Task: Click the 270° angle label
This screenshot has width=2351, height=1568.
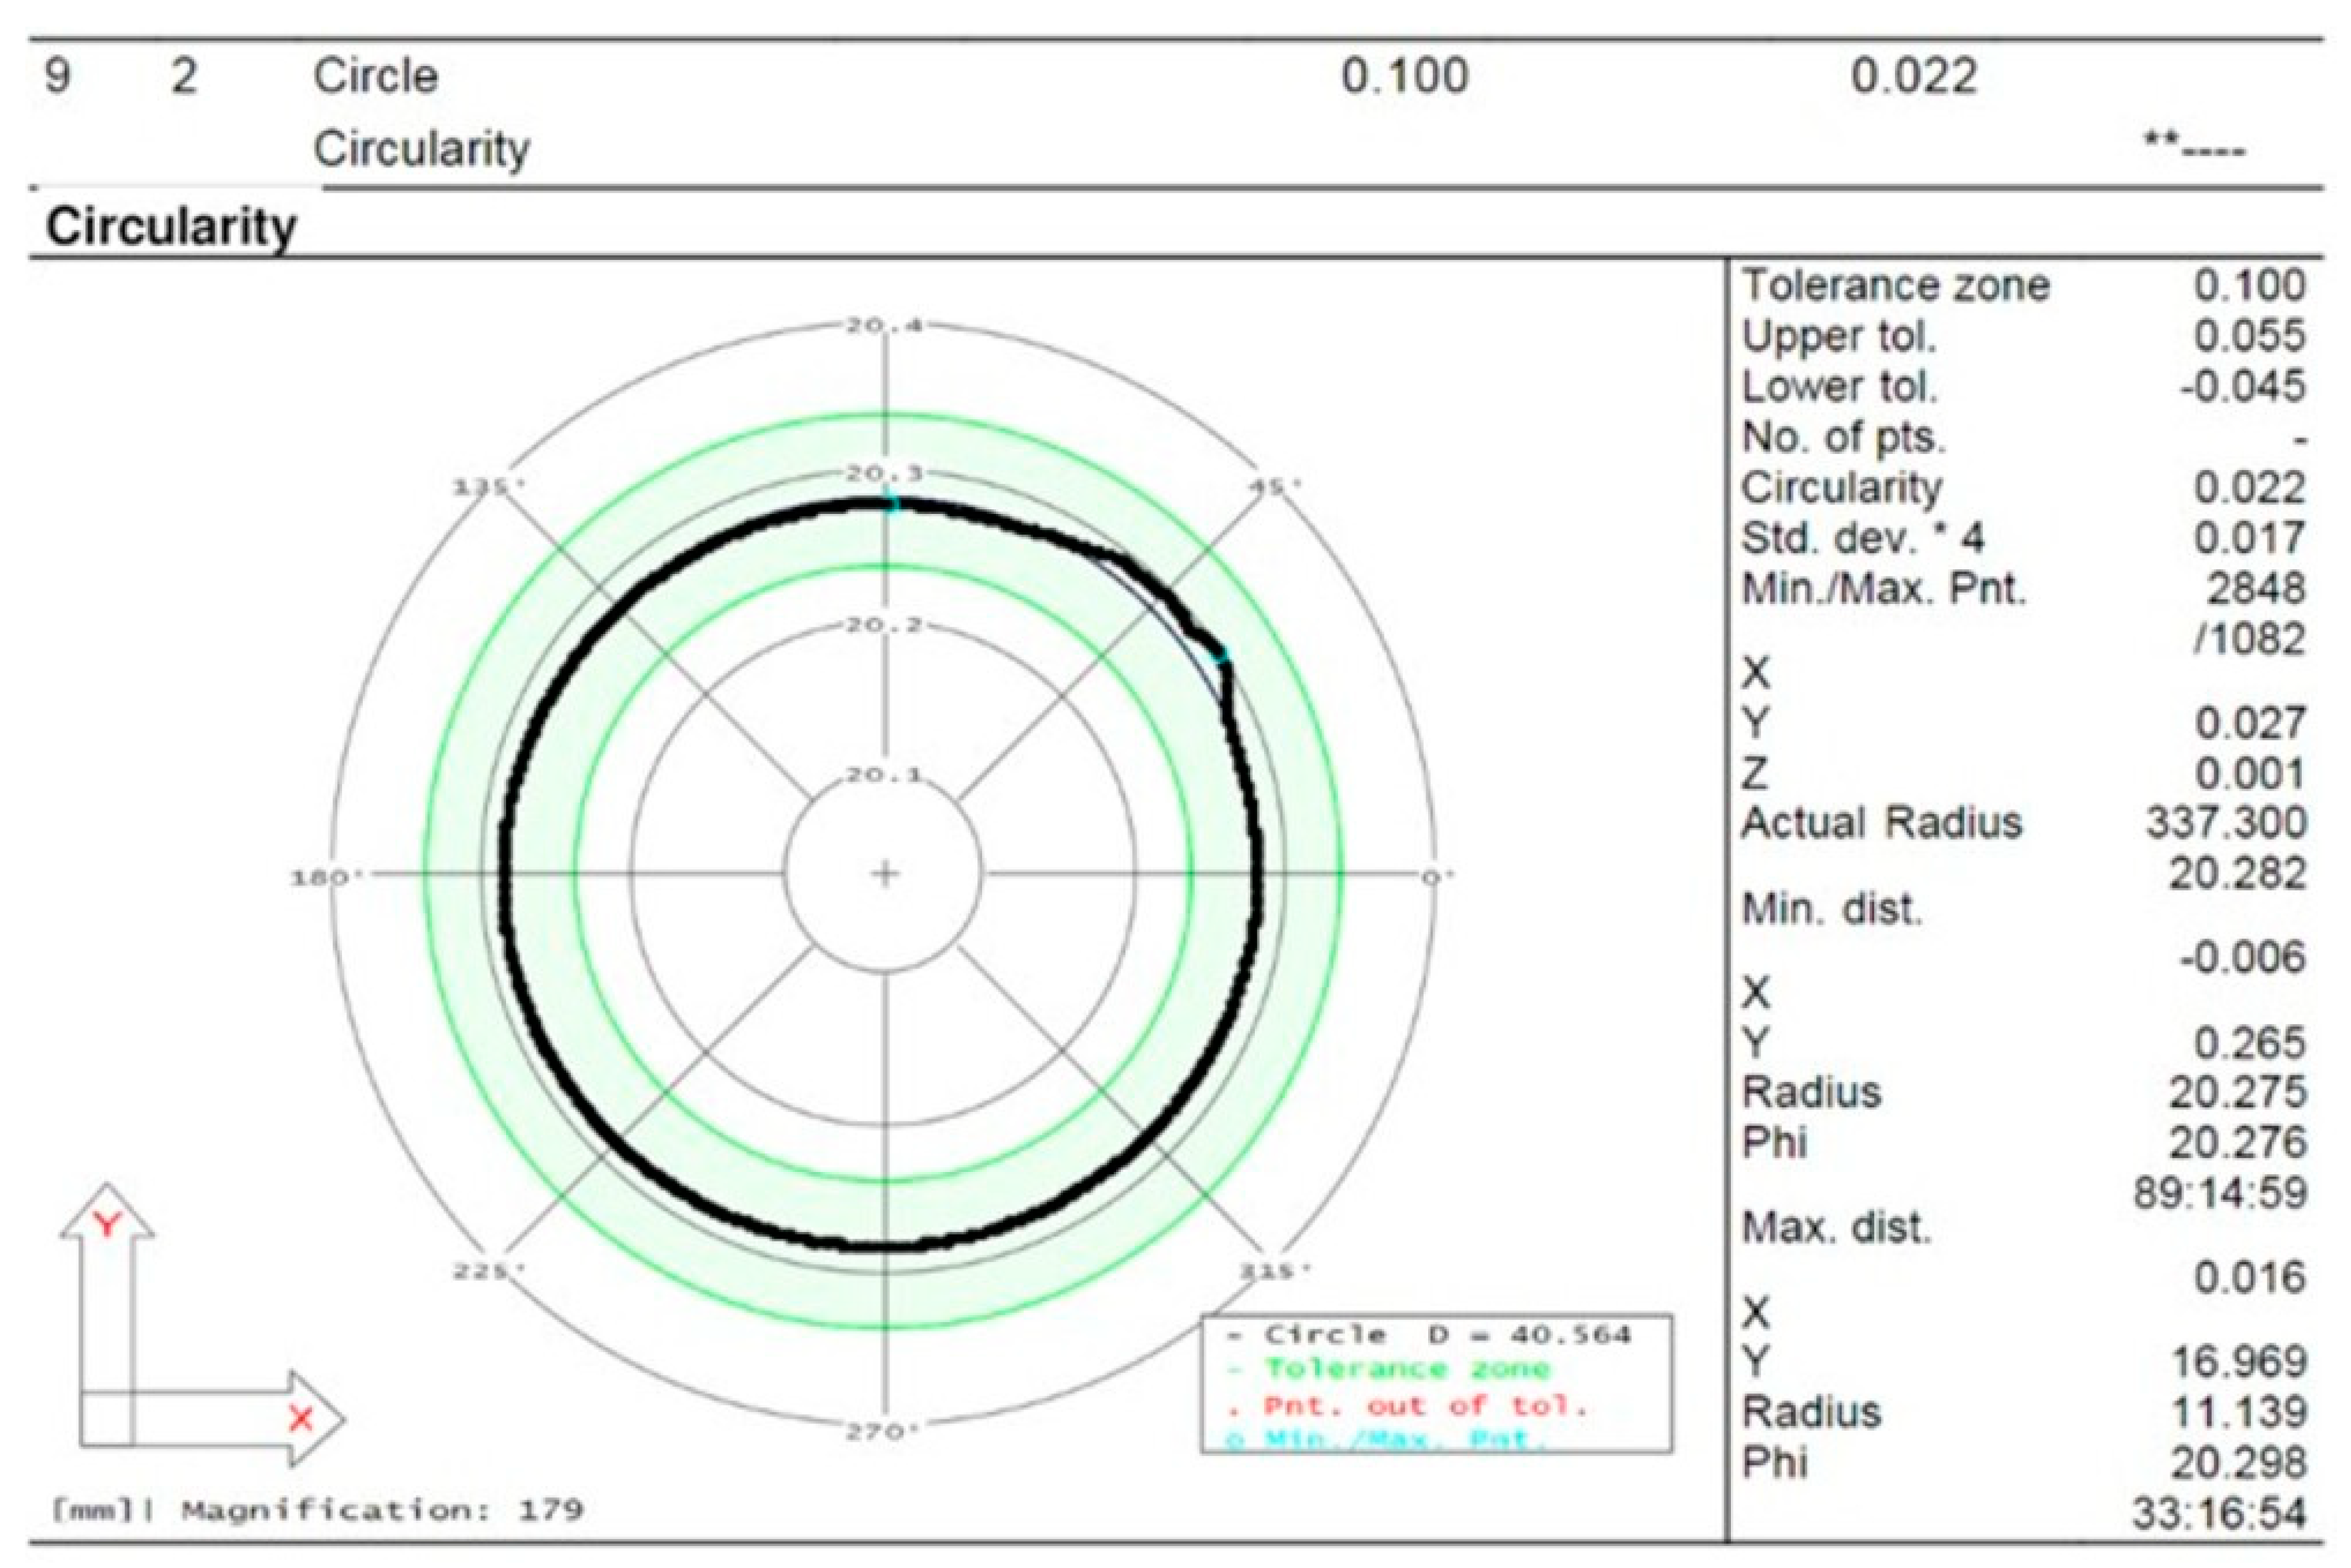Action: pos(882,1432)
